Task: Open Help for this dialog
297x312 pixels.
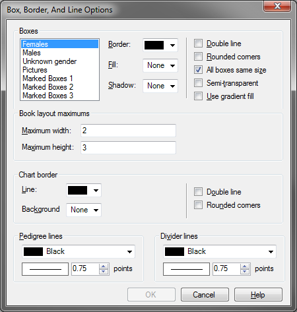Action: pyautogui.click(x=258, y=295)
